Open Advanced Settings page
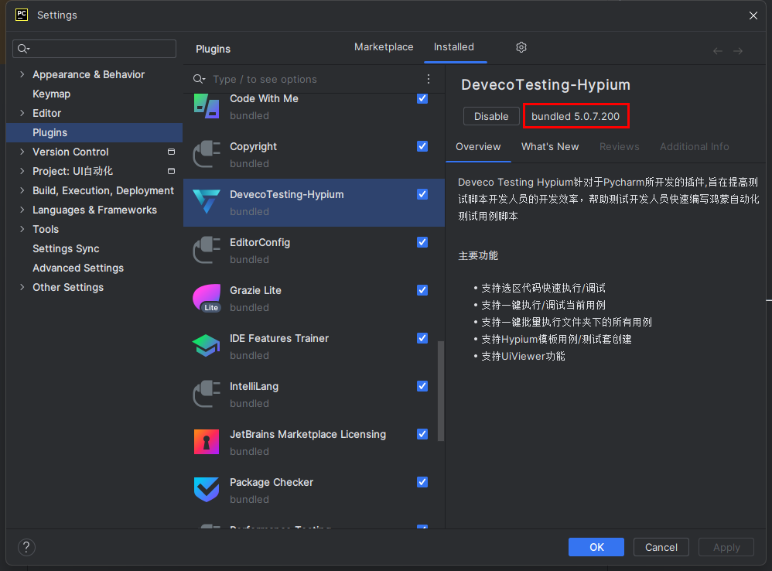Image resolution: width=772 pixels, height=571 pixels. pyautogui.click(x=78, y=268)
